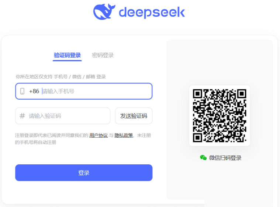Click the # icon in the code field
The image size is (280, 207).
coord(22,116)
